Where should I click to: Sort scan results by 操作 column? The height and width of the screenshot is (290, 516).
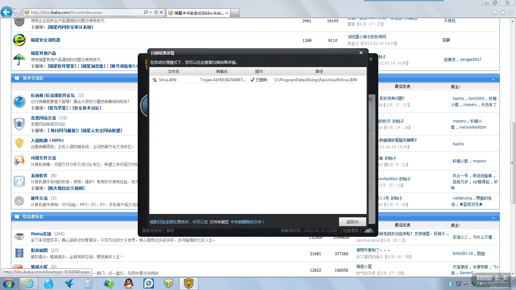tap(259, 71)
